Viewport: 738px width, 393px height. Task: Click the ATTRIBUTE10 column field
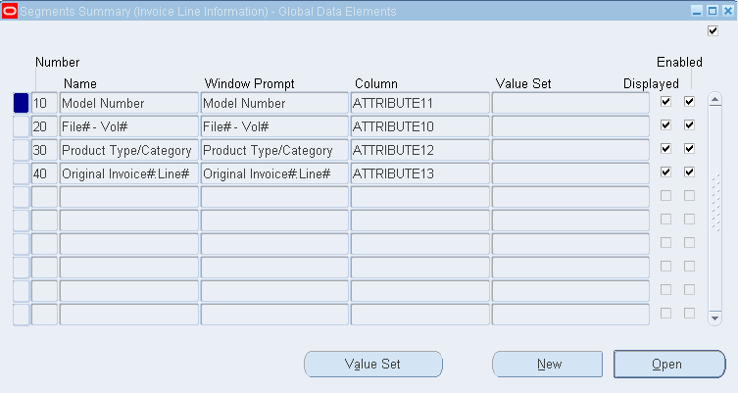[x=419, y=126]
